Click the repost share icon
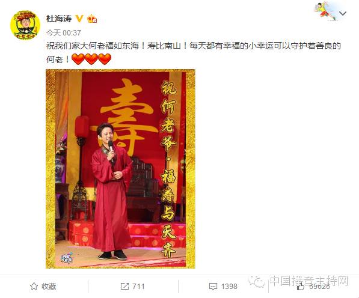Image resolution: width=359 pixels, height=298 pixels. 124,287
